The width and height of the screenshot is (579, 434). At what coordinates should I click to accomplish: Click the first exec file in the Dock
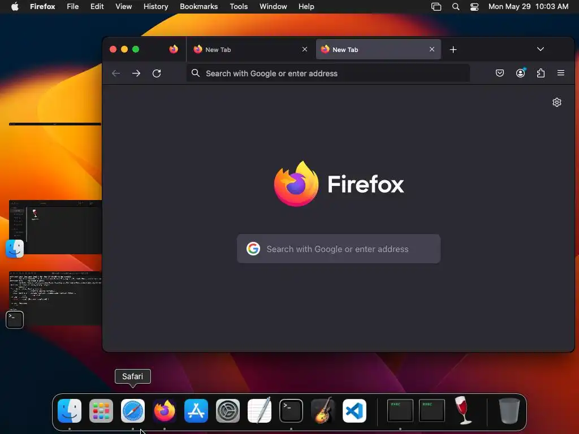coord(400,410)
